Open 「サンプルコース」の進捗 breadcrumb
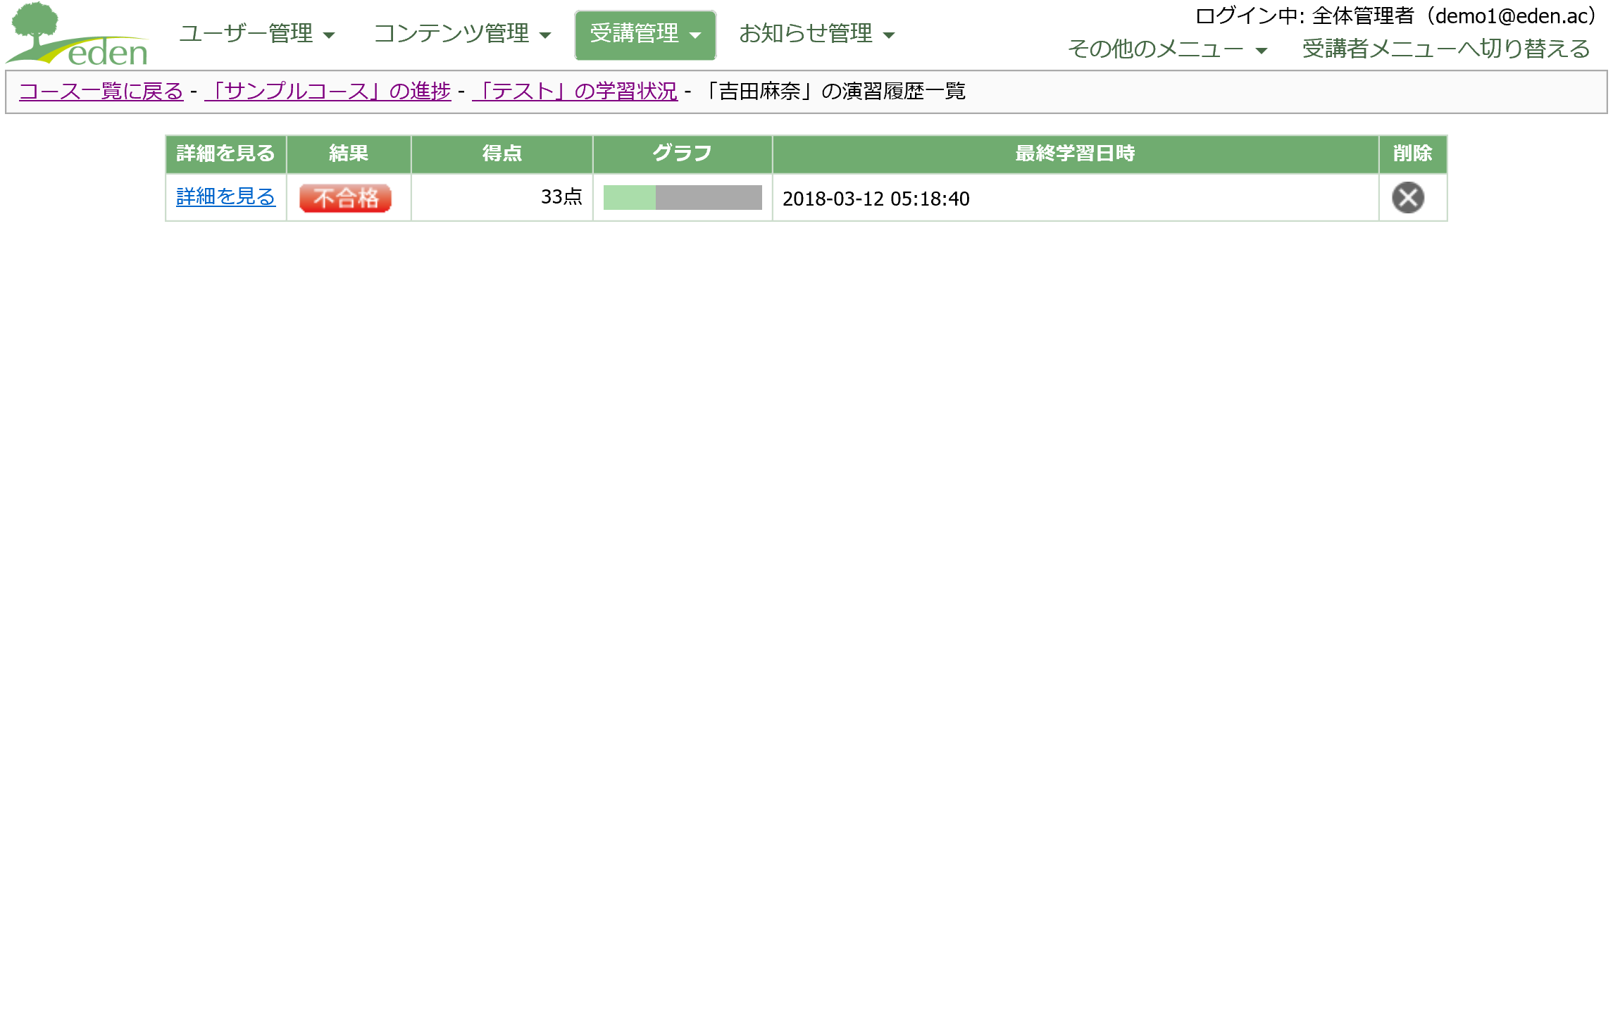Screen dimensions: 1613x1021 coord(328,92)
